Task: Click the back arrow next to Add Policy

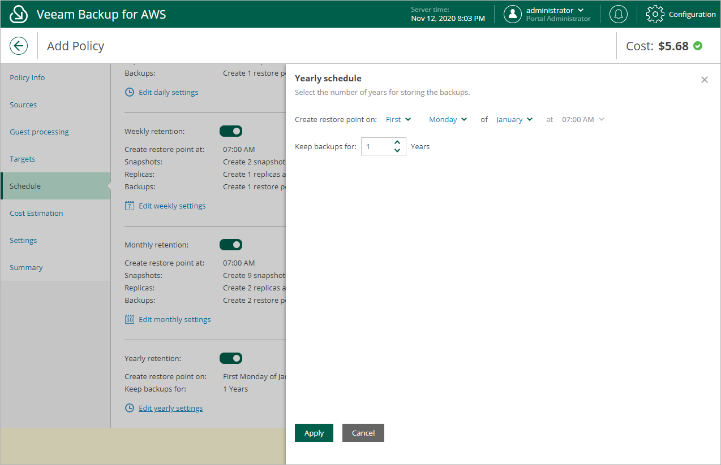Action: point(19,46)
